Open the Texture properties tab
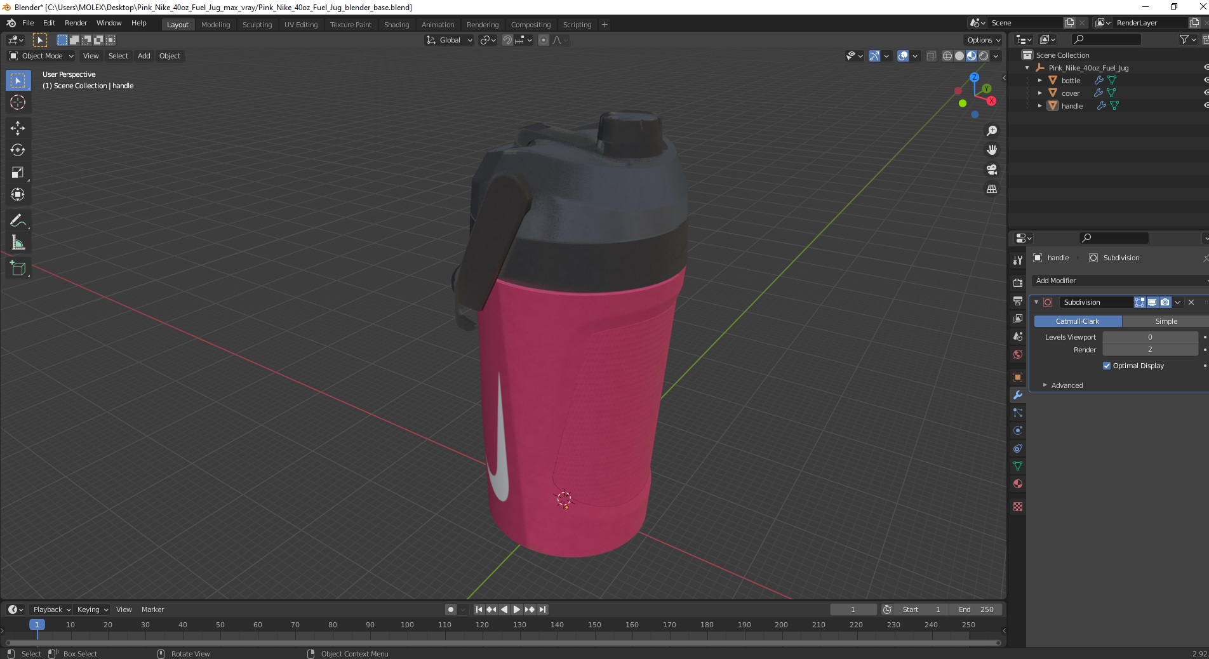The image size is (1209, 659). pos(1018,507)
